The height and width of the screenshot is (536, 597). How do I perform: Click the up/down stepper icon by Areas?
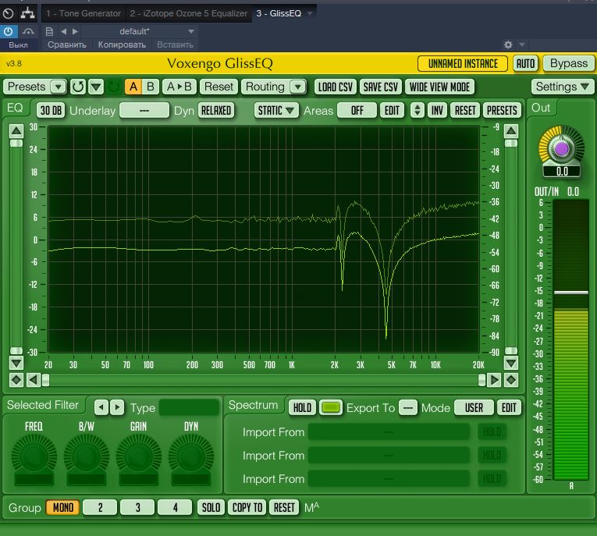pos(418,110)
